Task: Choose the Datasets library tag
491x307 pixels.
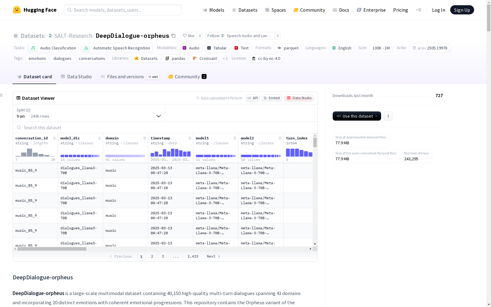Action: pyautogui.click(x=146, y=58)
